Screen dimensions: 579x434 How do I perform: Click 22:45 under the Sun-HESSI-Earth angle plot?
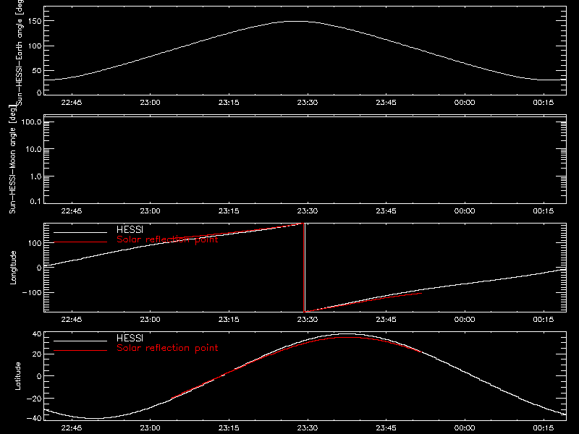point(71,103)
